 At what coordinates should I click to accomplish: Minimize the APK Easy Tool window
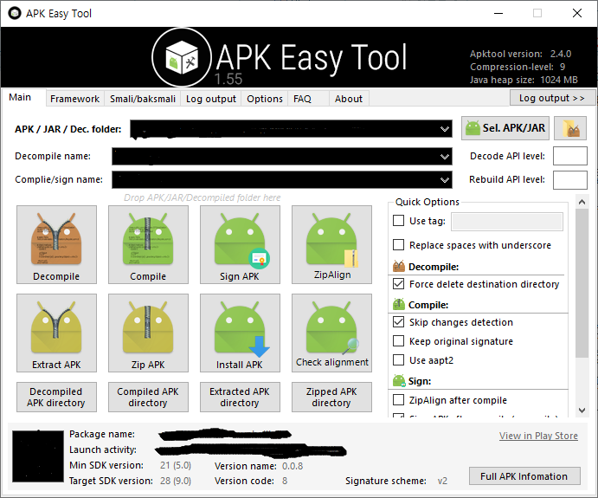498,13
